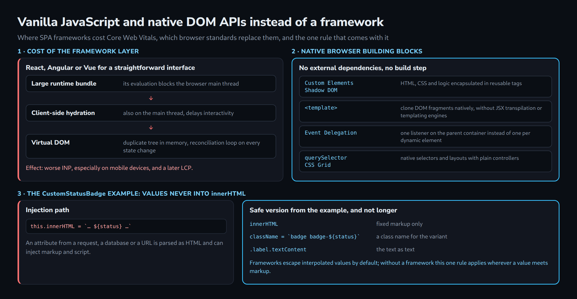Click the red 'Effect: worse INP' line
This screenshot has width=577, height=299.
(109, 168)
